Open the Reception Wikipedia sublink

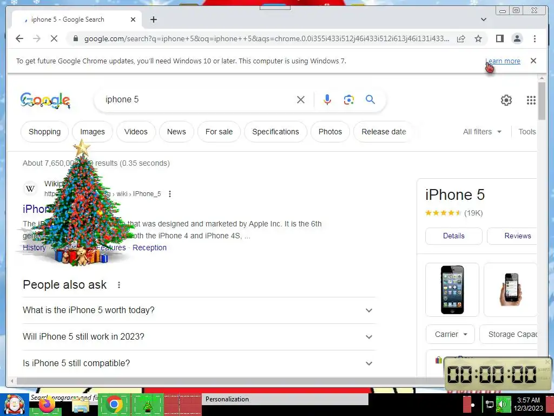(x=149, y=248)
